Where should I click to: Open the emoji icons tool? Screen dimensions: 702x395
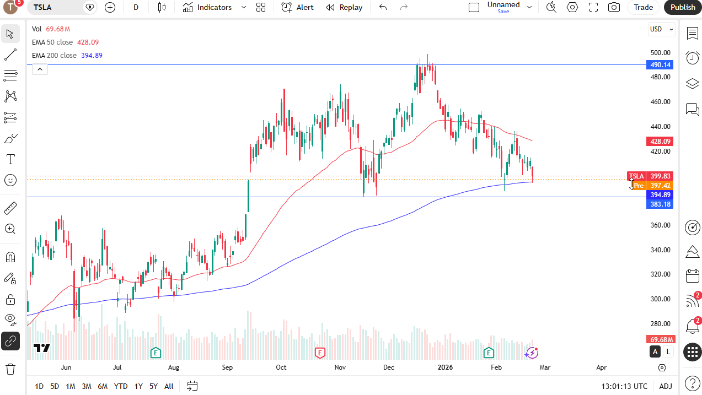click(10, 180)
